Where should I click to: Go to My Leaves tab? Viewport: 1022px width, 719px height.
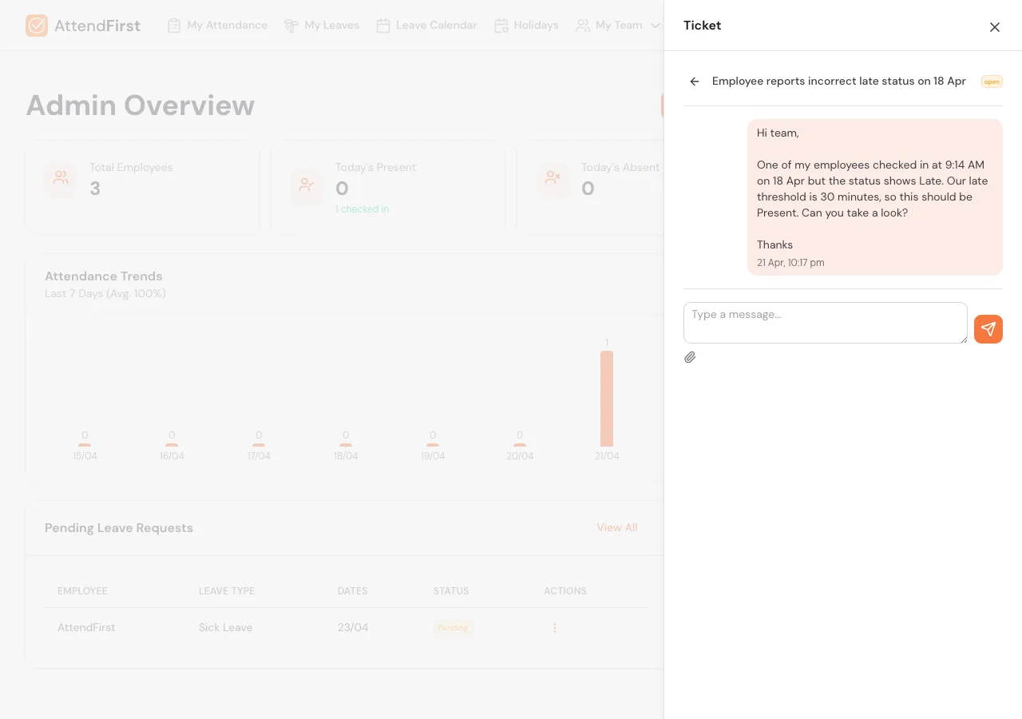(322, 26)
